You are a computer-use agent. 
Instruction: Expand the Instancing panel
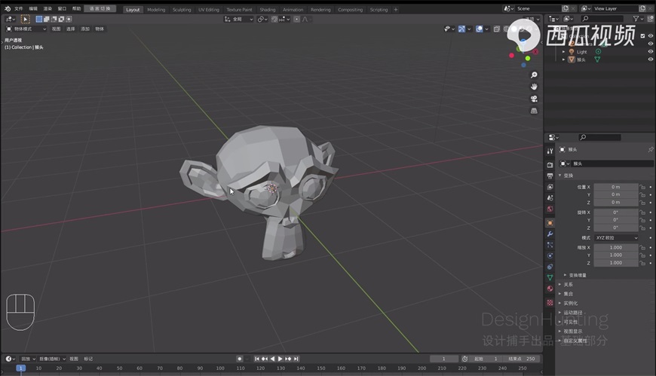coord(559,303)
